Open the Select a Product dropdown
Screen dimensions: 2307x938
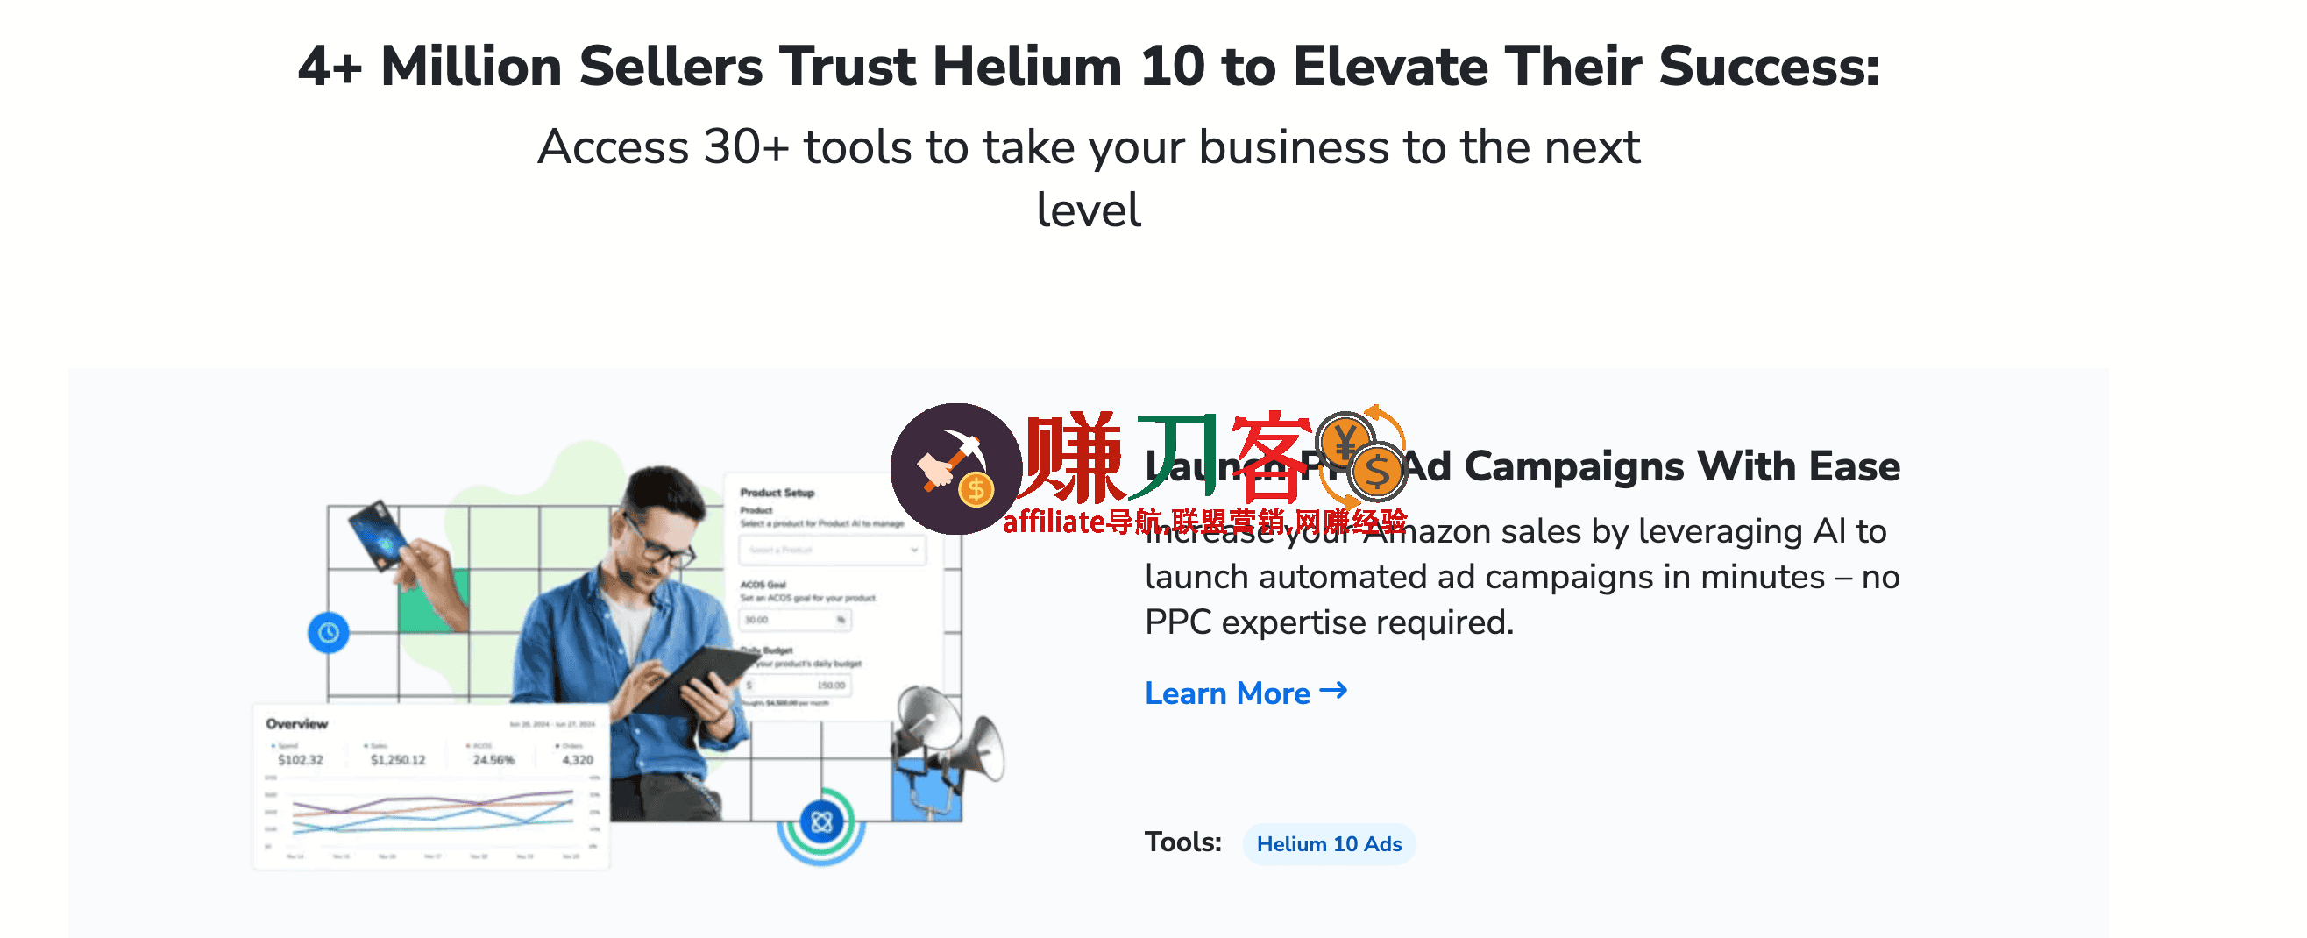[x=832, y=549]
